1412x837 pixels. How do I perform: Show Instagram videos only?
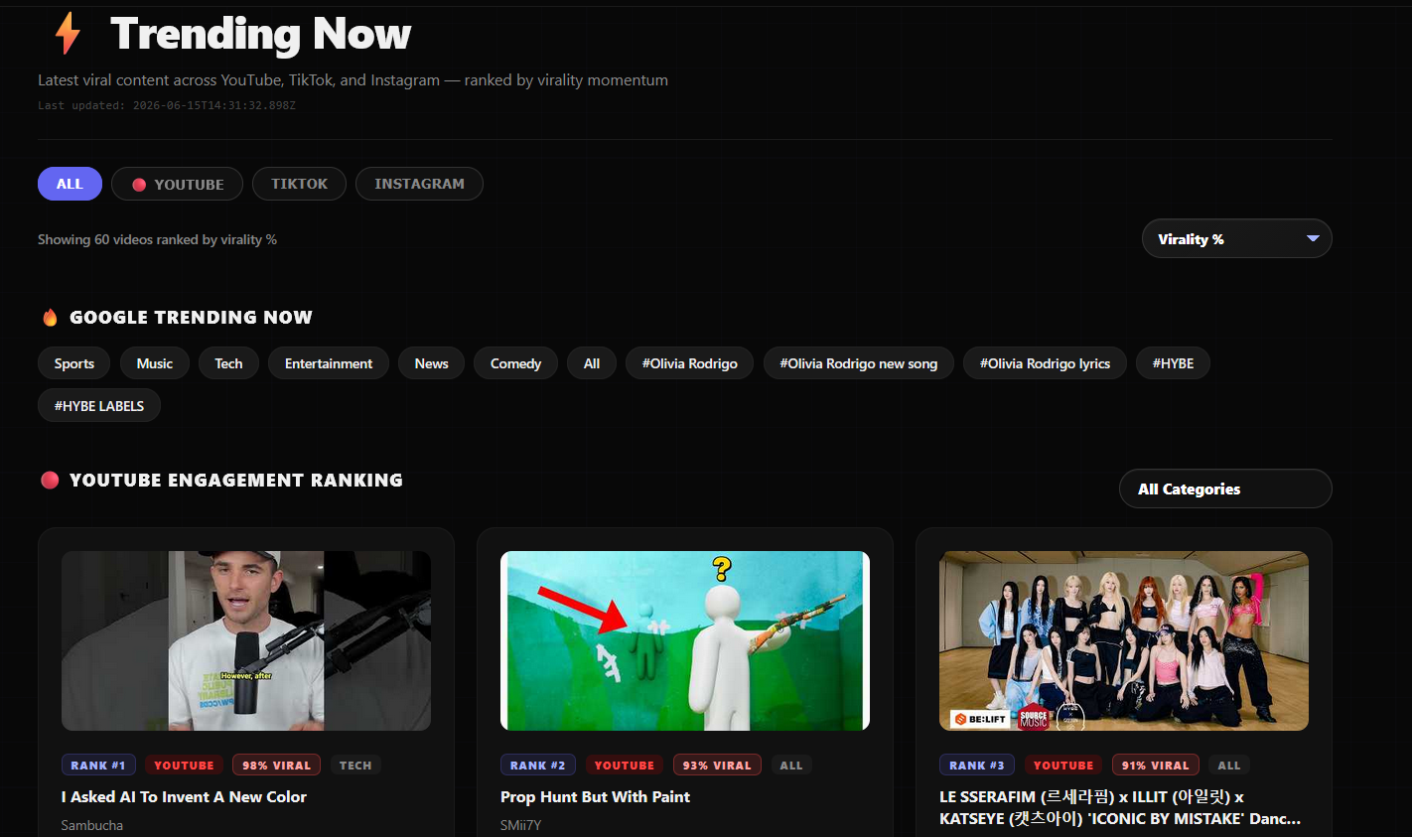(x=419, y=184)
